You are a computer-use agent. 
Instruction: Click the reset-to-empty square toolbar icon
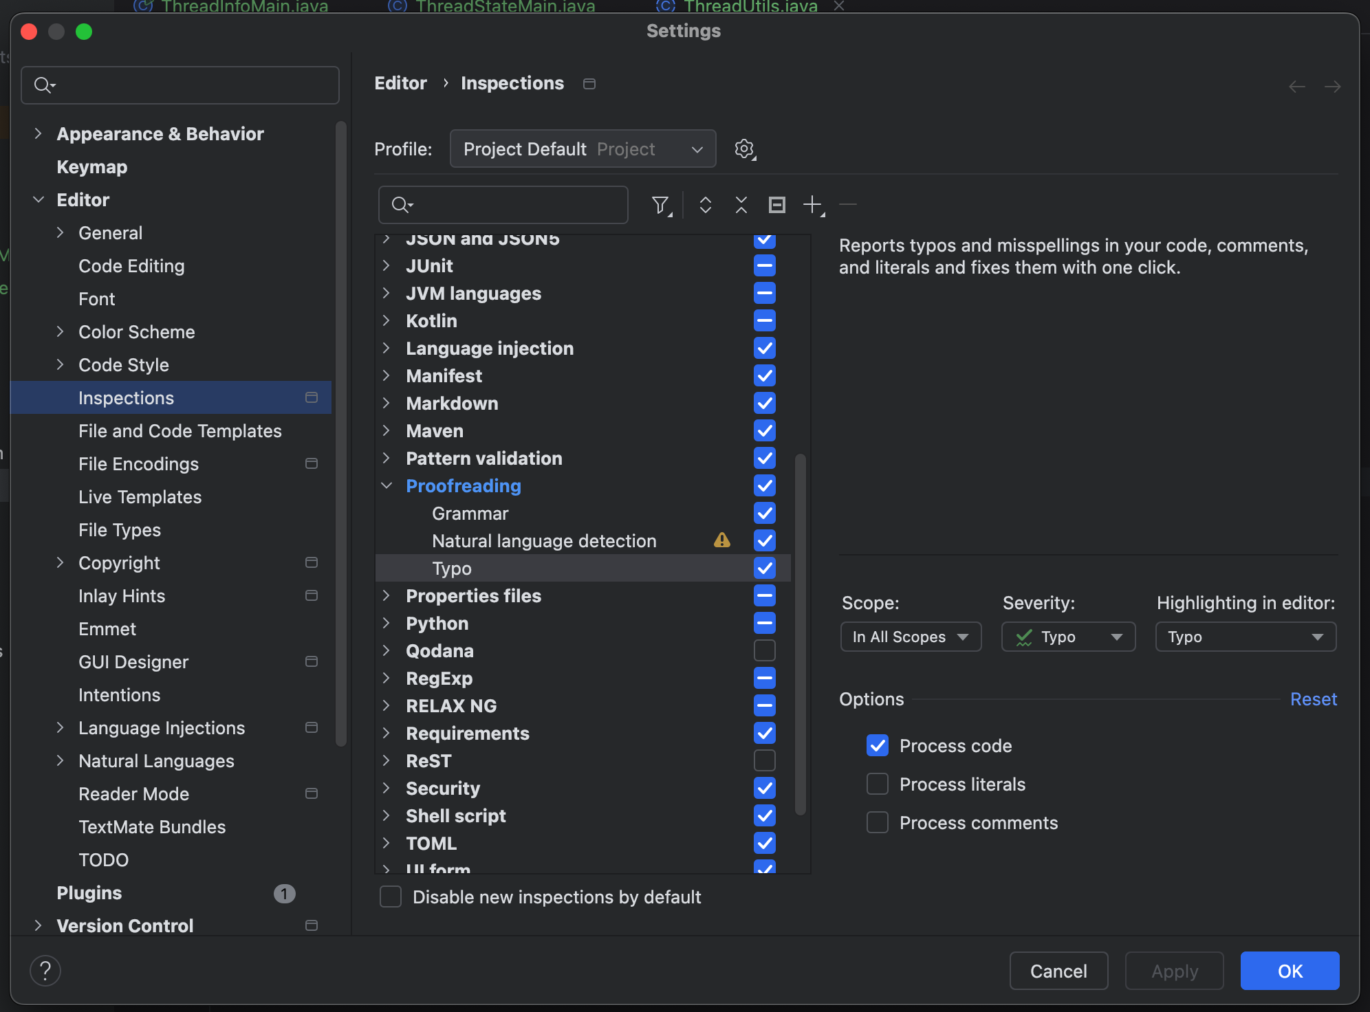[776, 205]
